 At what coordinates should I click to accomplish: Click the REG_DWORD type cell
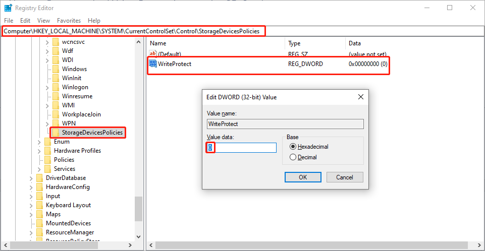306,64
